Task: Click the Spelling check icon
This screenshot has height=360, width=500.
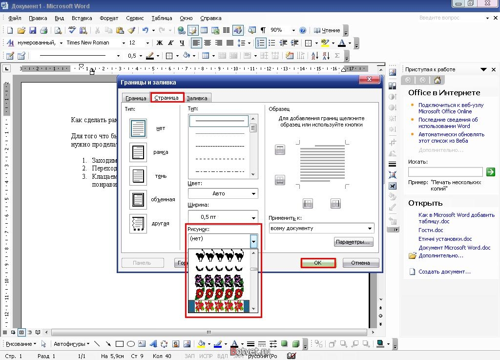Action: click(72, 30)
